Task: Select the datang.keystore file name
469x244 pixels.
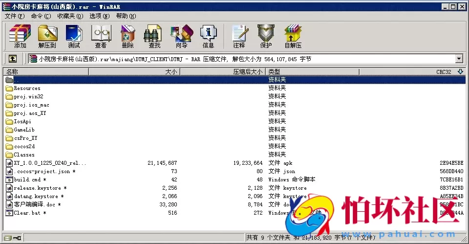Action: click(x=39, y=197)
